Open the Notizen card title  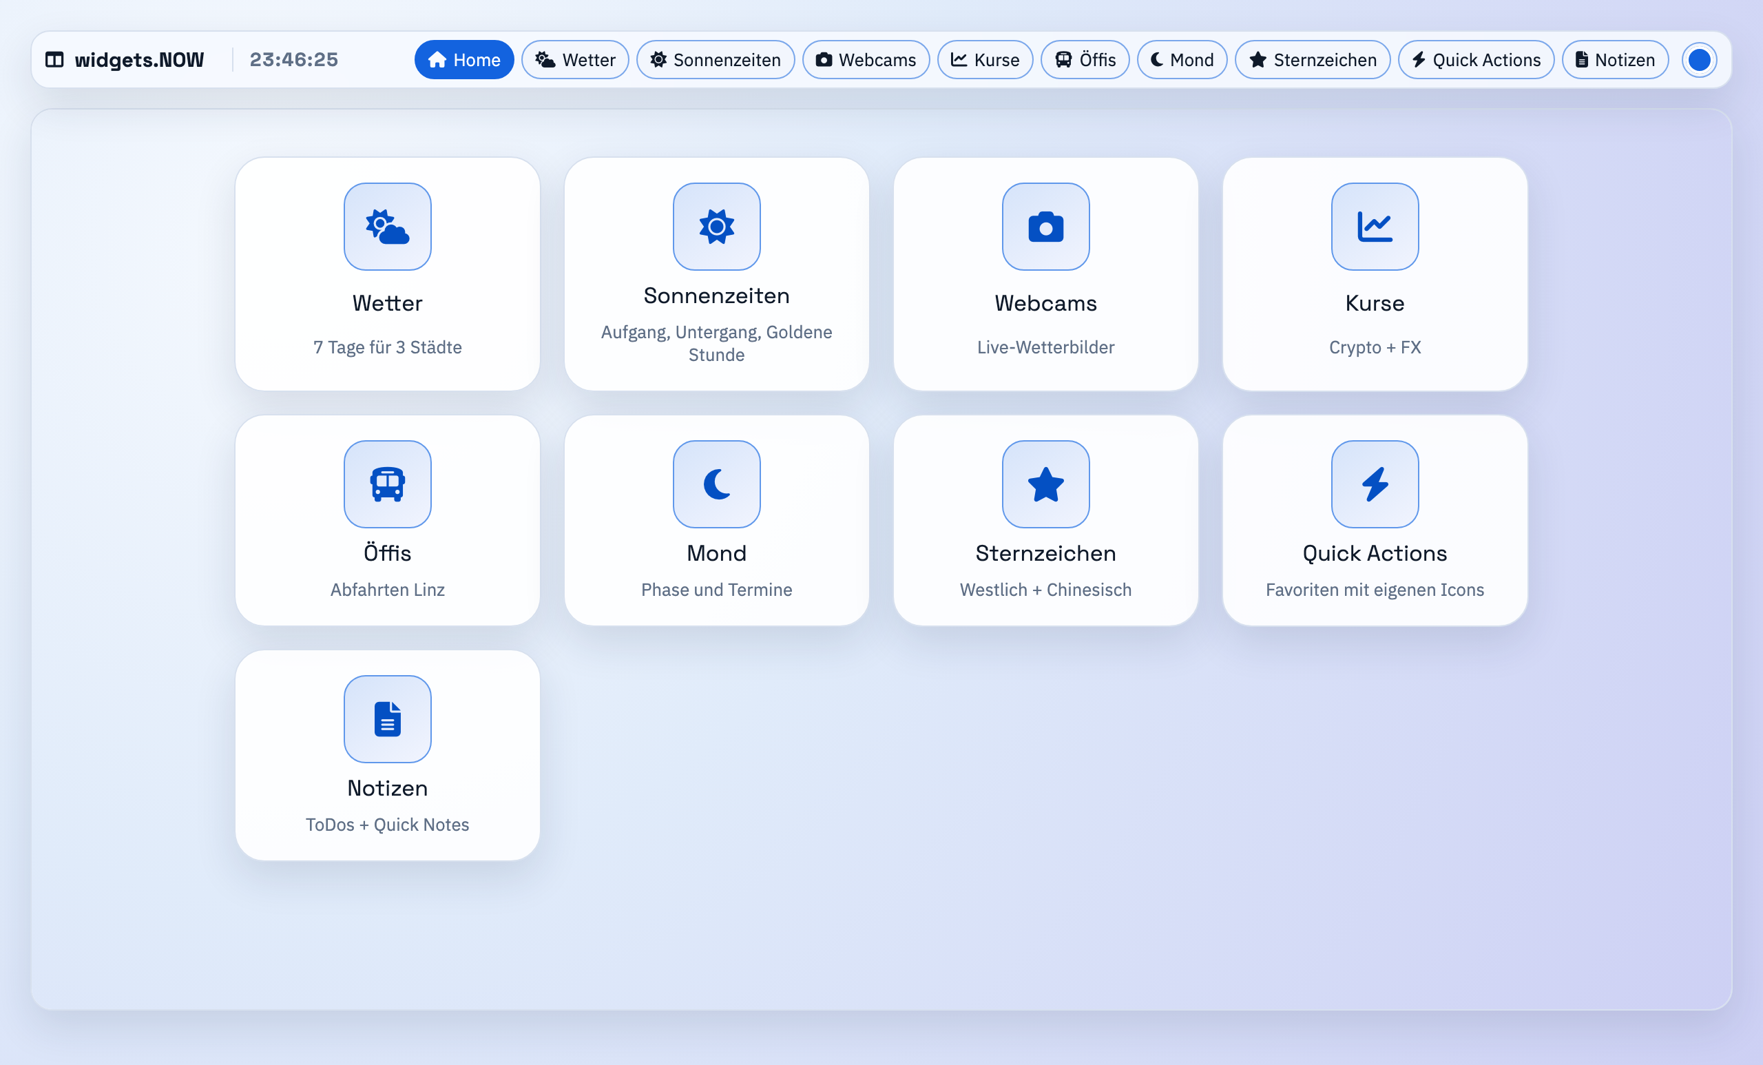pos(387,787)
